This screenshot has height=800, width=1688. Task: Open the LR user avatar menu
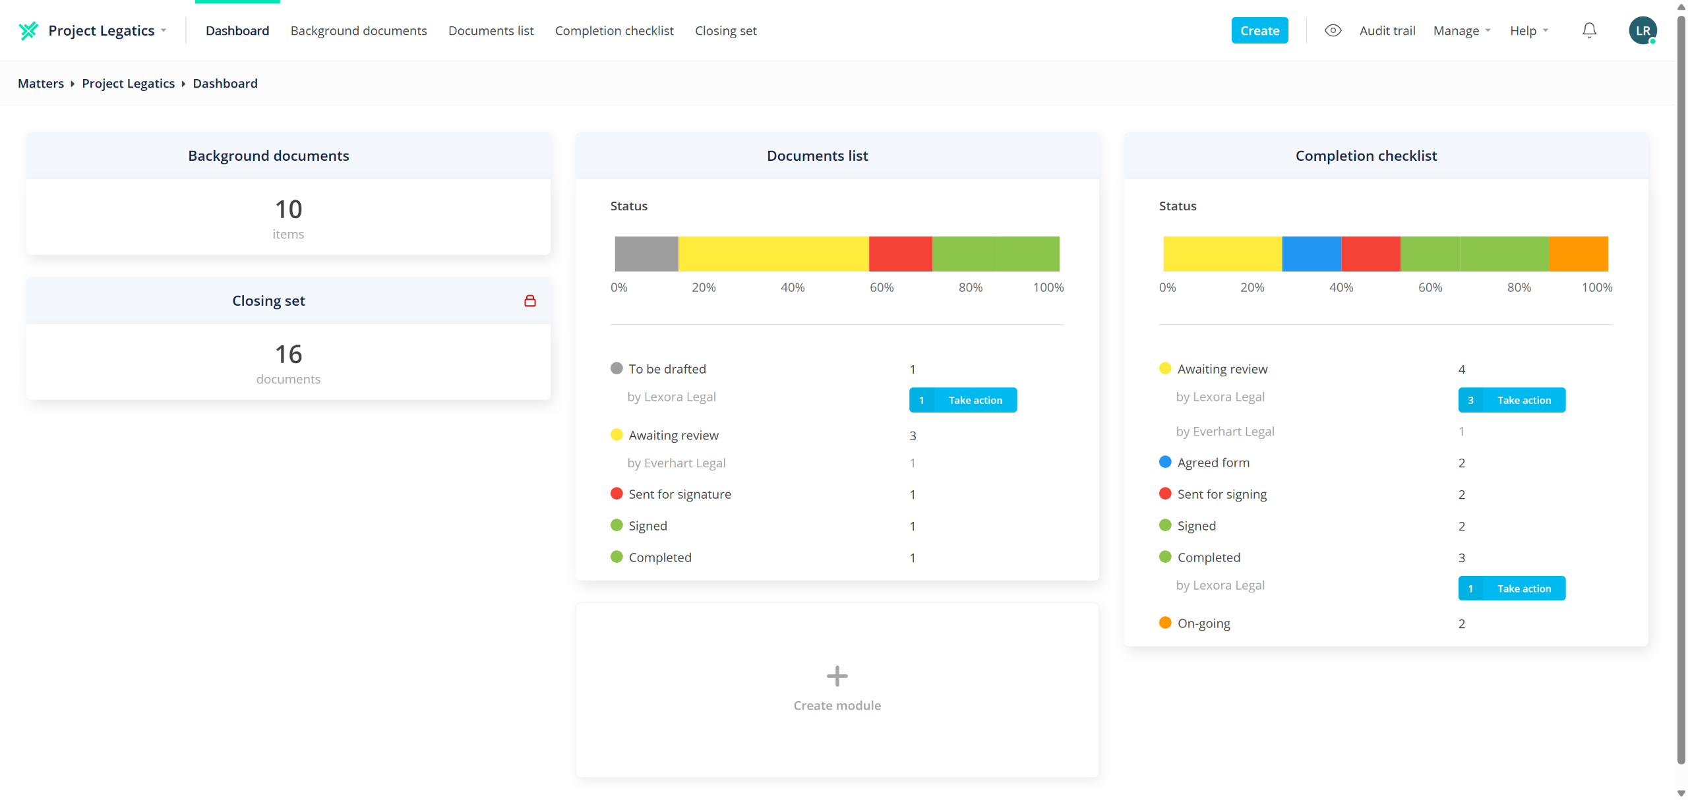[1642, 30]
